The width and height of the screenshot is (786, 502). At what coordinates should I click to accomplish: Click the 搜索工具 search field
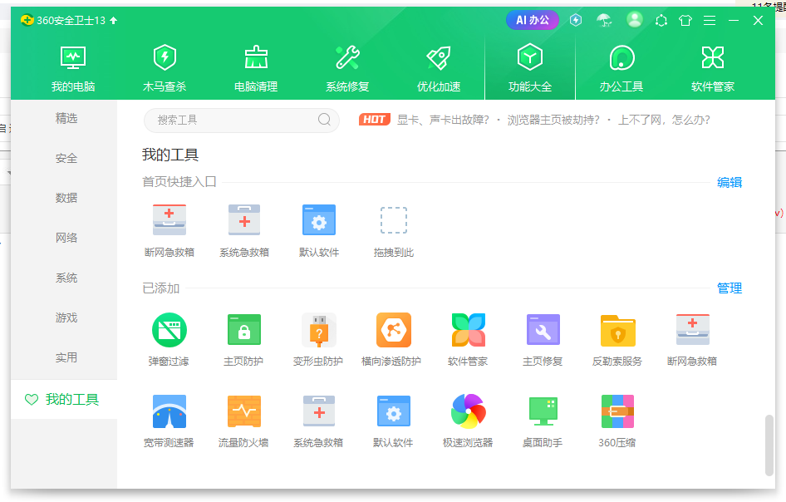242,120
